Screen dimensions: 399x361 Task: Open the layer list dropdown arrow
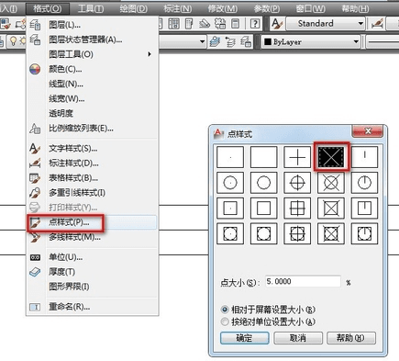point(202,41)
